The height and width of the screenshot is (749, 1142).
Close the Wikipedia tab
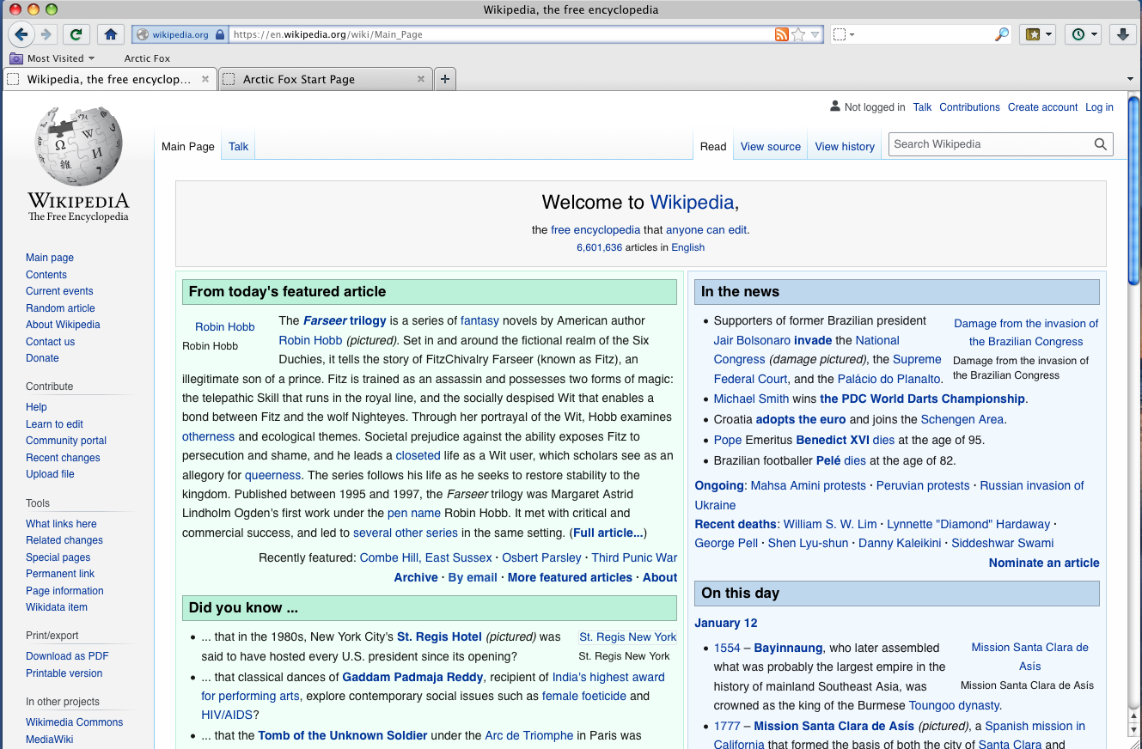click(205, 79)
